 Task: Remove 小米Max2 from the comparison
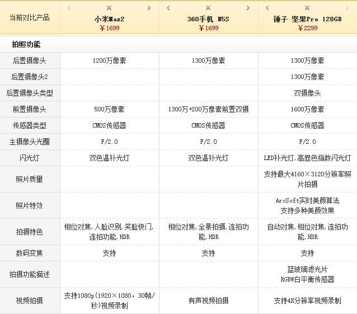(x=109, y=8)
